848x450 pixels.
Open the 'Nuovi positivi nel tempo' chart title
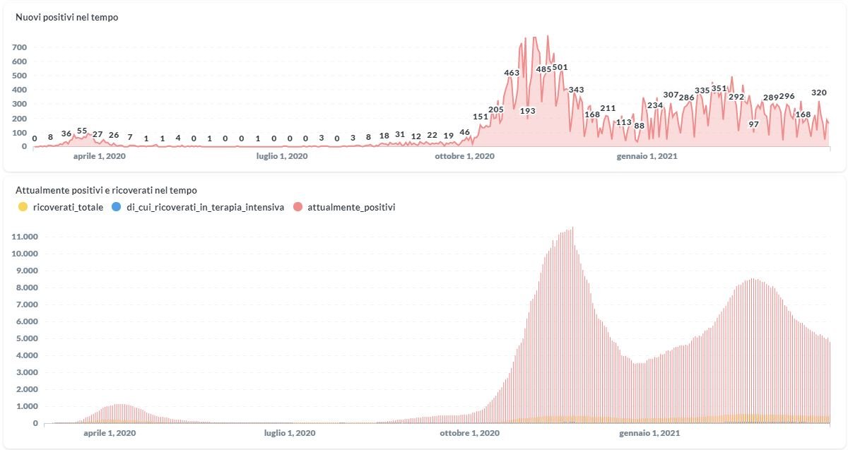pos(66,17)
